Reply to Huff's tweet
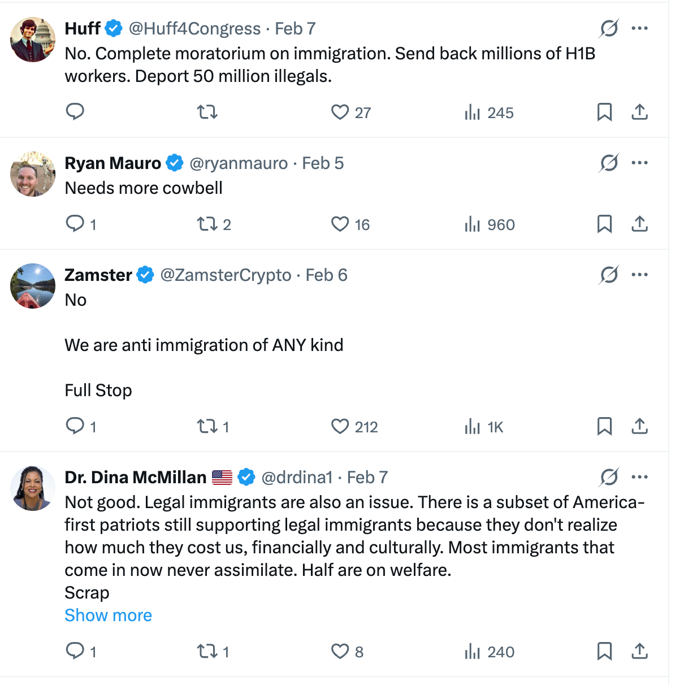This screenshot has width=693, height=685. [x=75, y=112]
